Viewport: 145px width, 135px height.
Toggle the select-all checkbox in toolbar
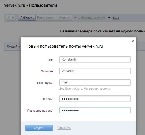click(x=10, y=18)
